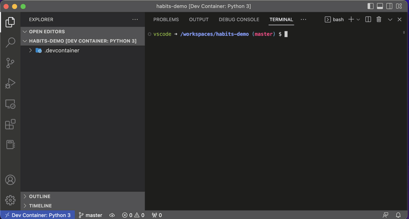Open the Accounts menu

pyautogui.click(x=10, y=180)
